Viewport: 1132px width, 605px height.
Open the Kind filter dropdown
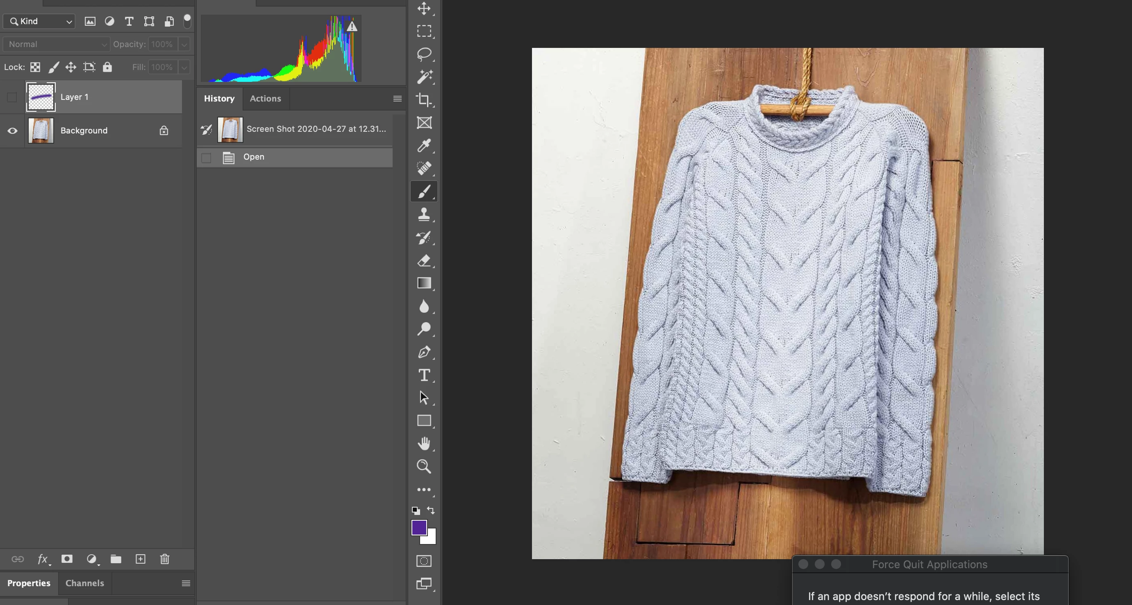click(x=39, y=22)
